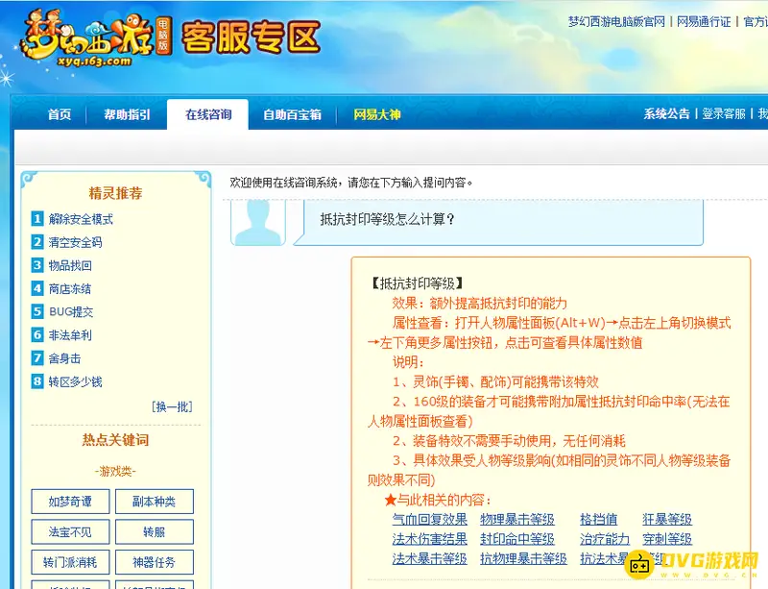The image size is (768, 589).
Task: Open the 首页 tab
Action: [x=60, y=114]
